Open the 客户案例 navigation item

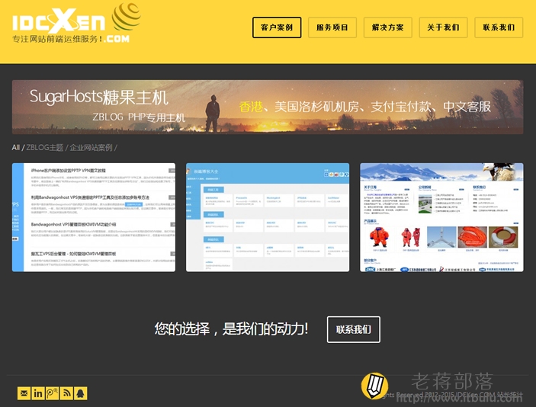pyautogui.click(x=277, y=27)
